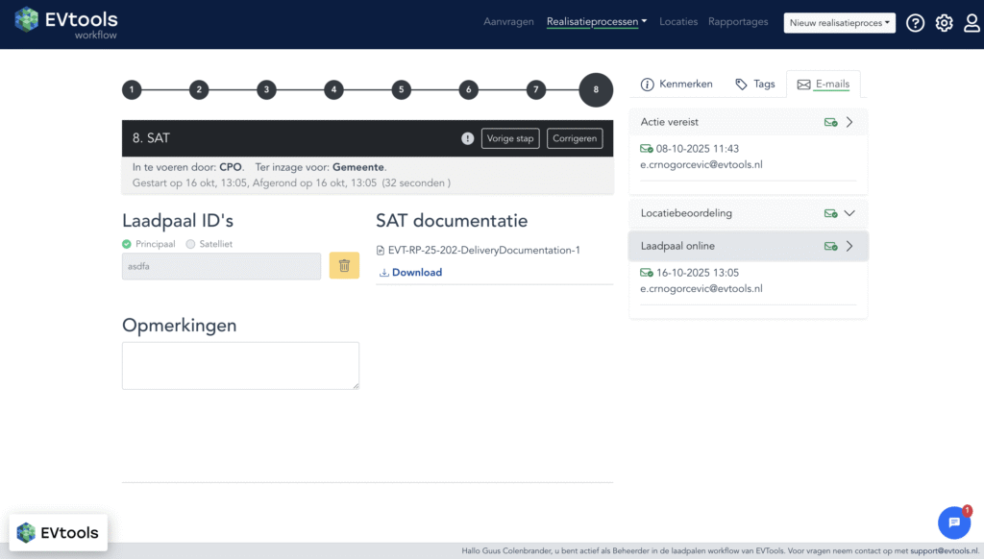The height and width of the screenshot is (559, 984).
Task: Open the chat support bubble
Action: (x=953, y=523)
